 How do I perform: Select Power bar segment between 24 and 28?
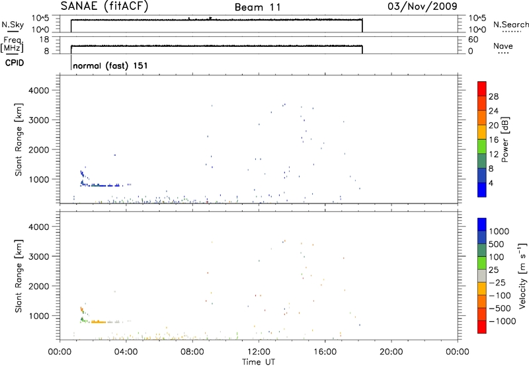click(482, 103)
